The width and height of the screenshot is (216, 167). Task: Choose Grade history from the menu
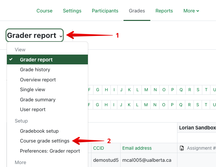pos(35,70)
